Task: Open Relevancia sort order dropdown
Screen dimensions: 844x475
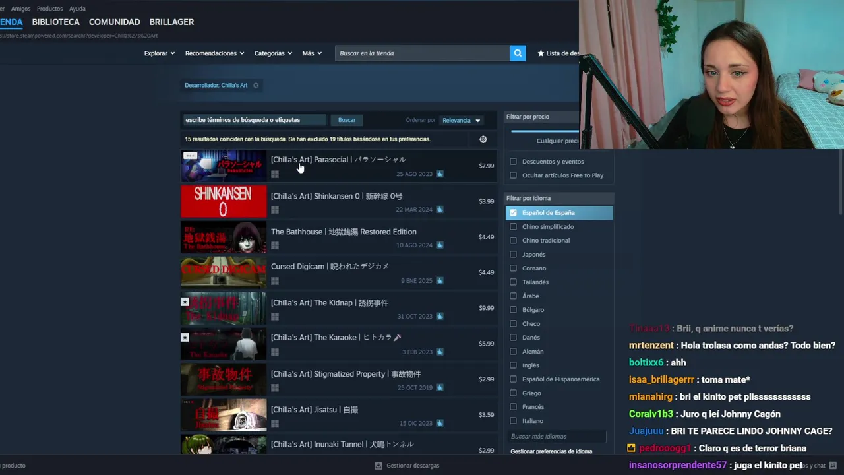Action: 462,121
